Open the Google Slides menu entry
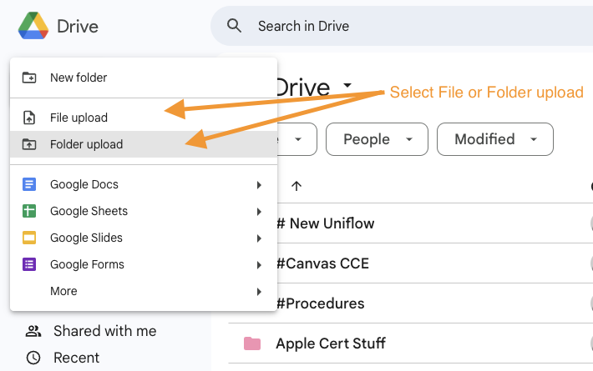 pos(144,238)
